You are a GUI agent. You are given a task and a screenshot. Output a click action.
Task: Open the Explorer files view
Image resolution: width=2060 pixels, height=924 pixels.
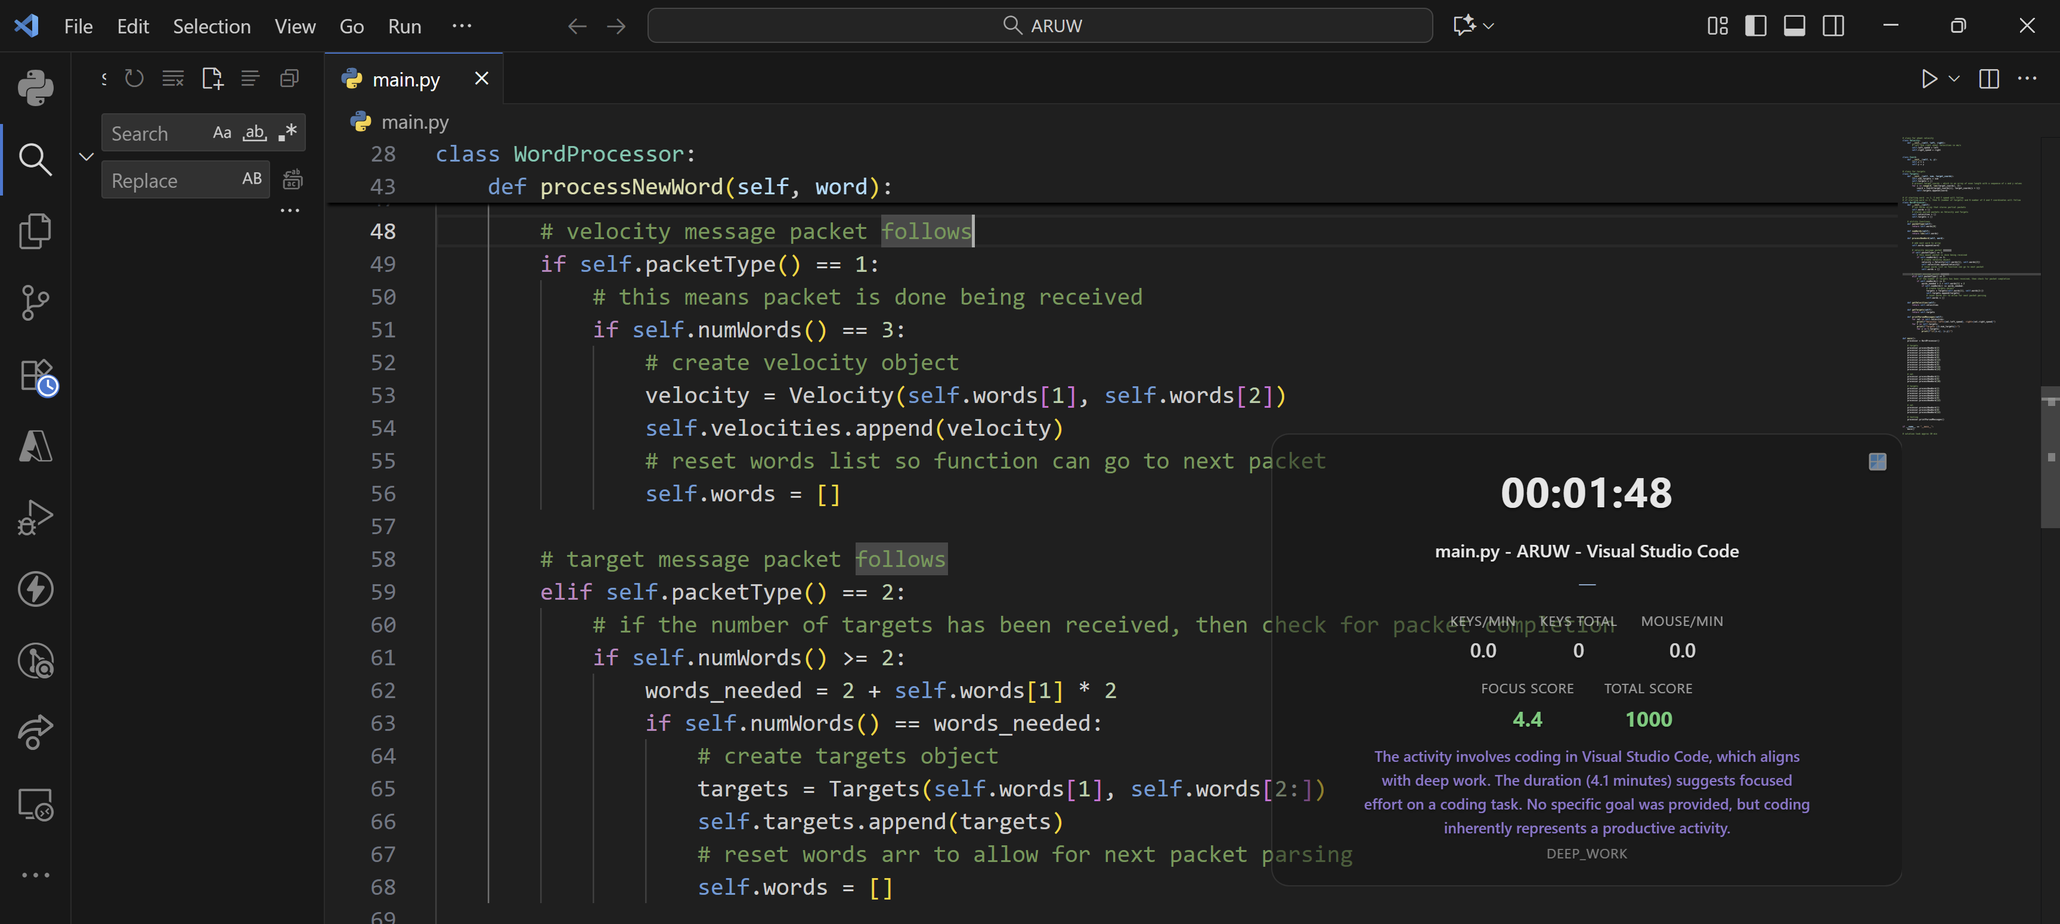click(x=35, y=231)
